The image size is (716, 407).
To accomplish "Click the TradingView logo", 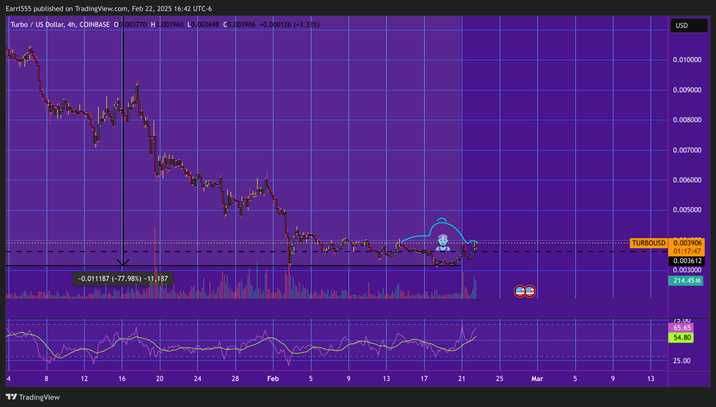I will [x=33, y=397].
